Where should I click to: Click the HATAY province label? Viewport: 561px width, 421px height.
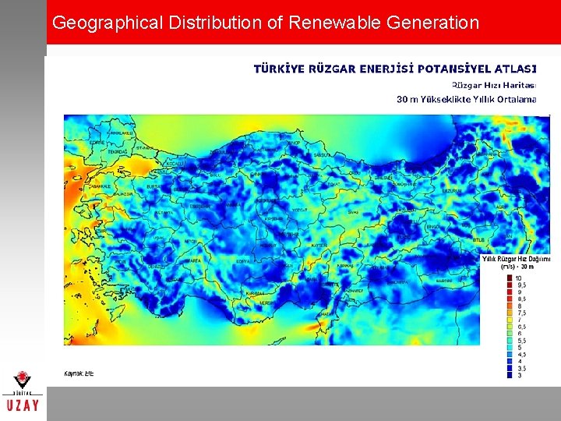coord(326,314)
